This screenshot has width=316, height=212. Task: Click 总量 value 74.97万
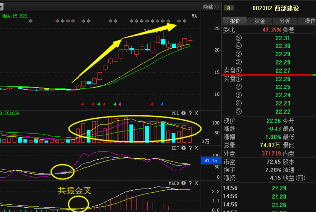tap(270, 145)
